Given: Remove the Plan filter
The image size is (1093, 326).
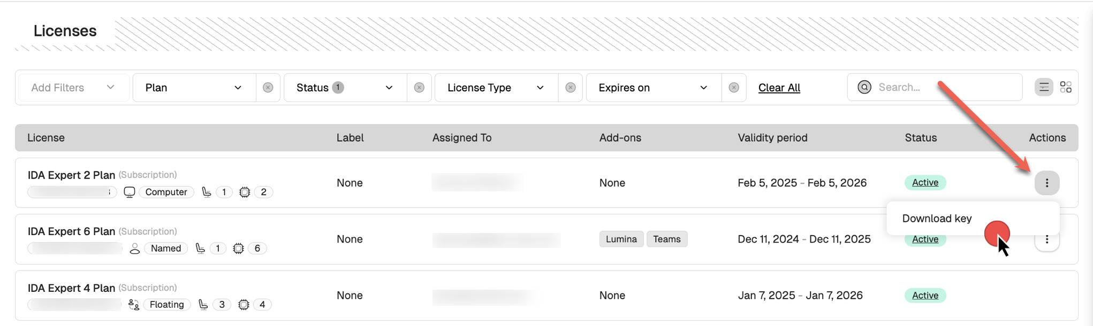Looking at the screenshot, I should [x=268, y=88].
